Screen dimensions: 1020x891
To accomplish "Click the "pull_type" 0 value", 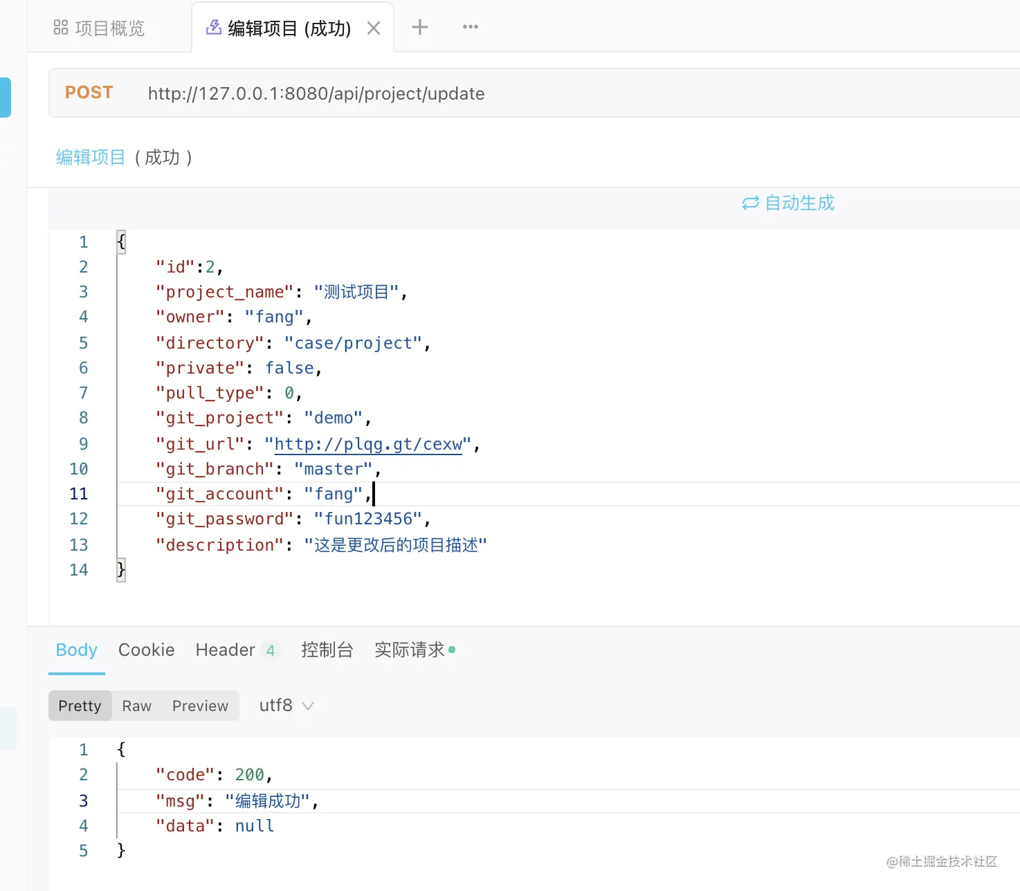I will tap(289, 393).
